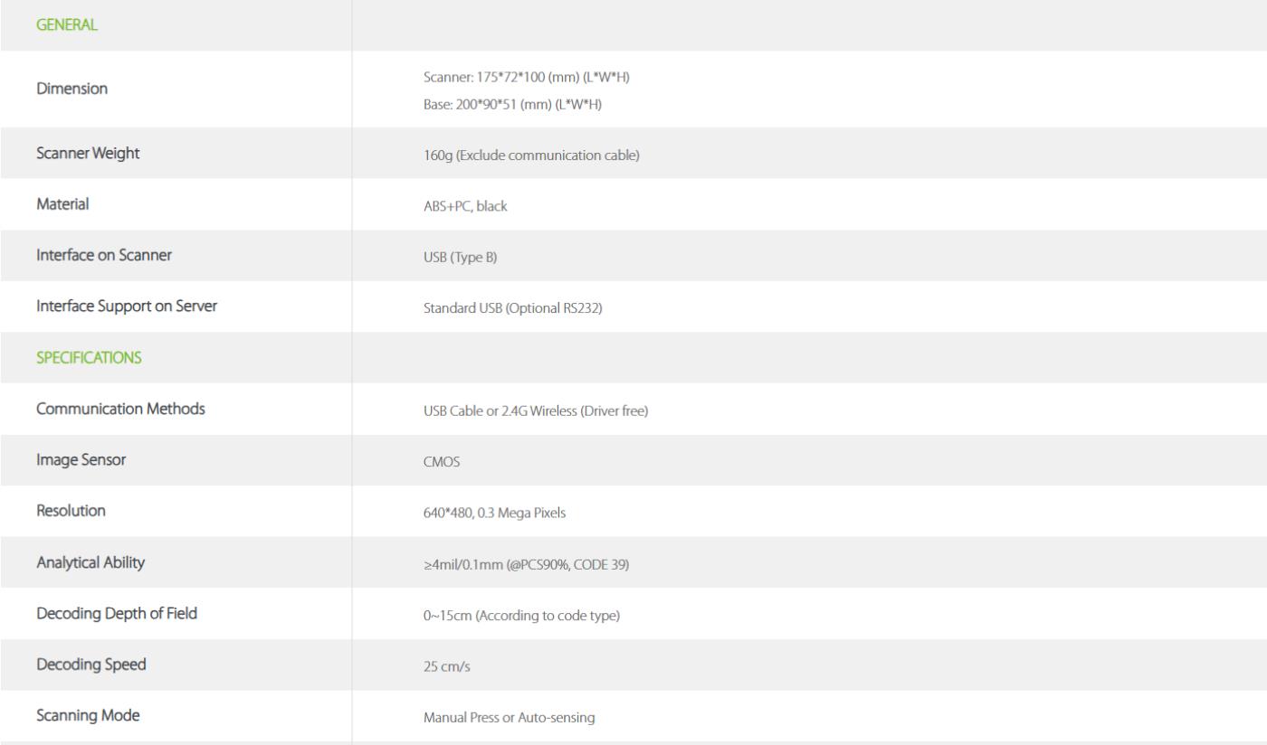The width and height of the screenshot is (1267, 745).
Task: Select the Material row label
Action: click(62, 204)
